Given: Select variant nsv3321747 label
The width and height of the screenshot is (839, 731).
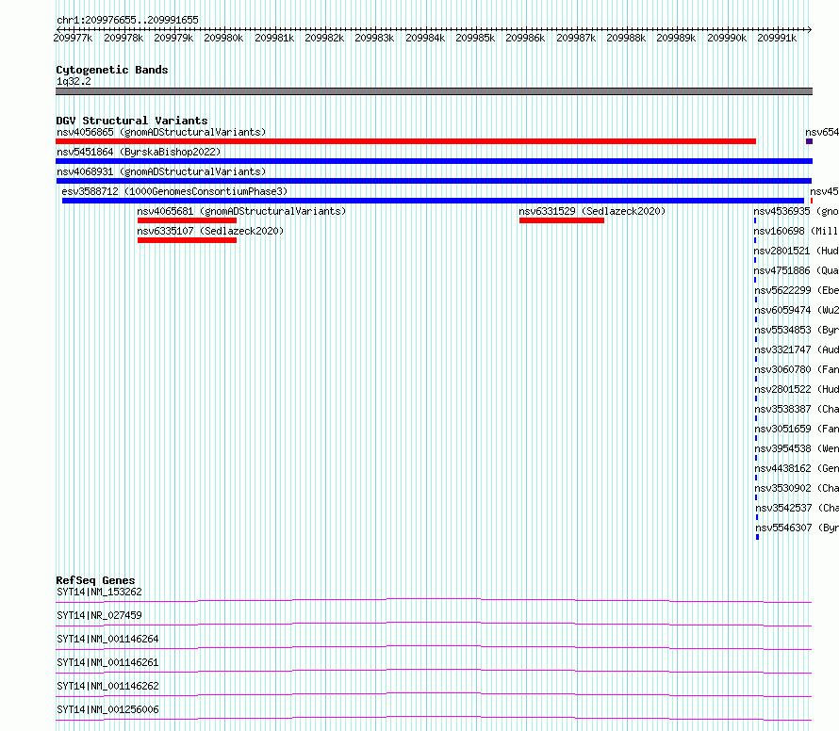Looking at the screenshot, I should [x=797, y=349].
